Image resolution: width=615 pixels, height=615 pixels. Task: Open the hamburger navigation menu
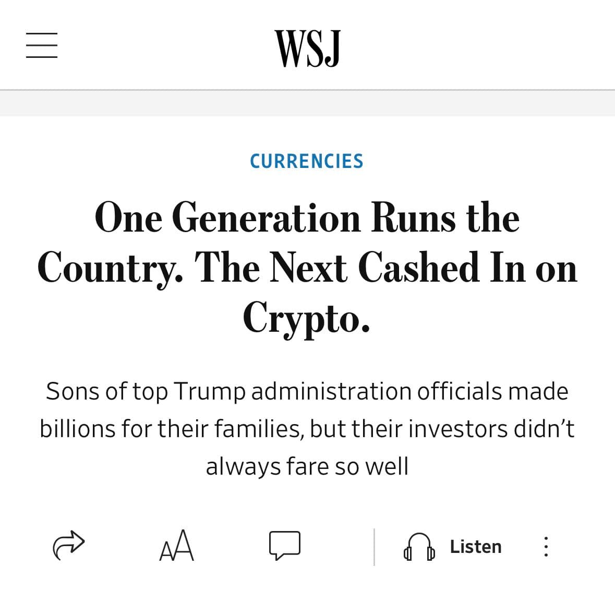click(x=42, y=45)
